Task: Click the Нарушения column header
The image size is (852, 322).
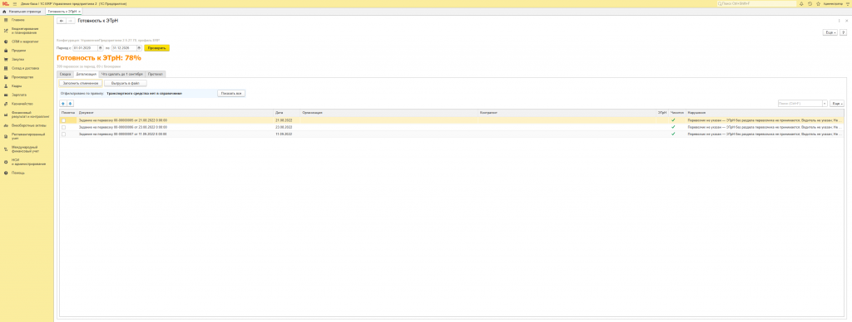Action: point(765,112)
